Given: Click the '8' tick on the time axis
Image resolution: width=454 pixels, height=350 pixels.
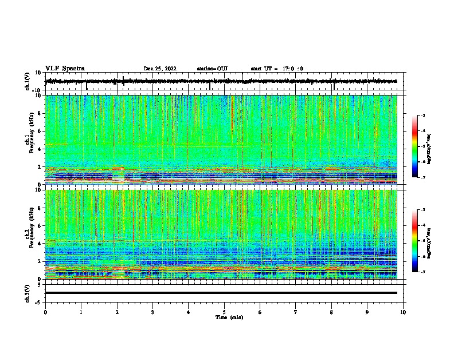Looking at the screenshot, I should (331, 312).
